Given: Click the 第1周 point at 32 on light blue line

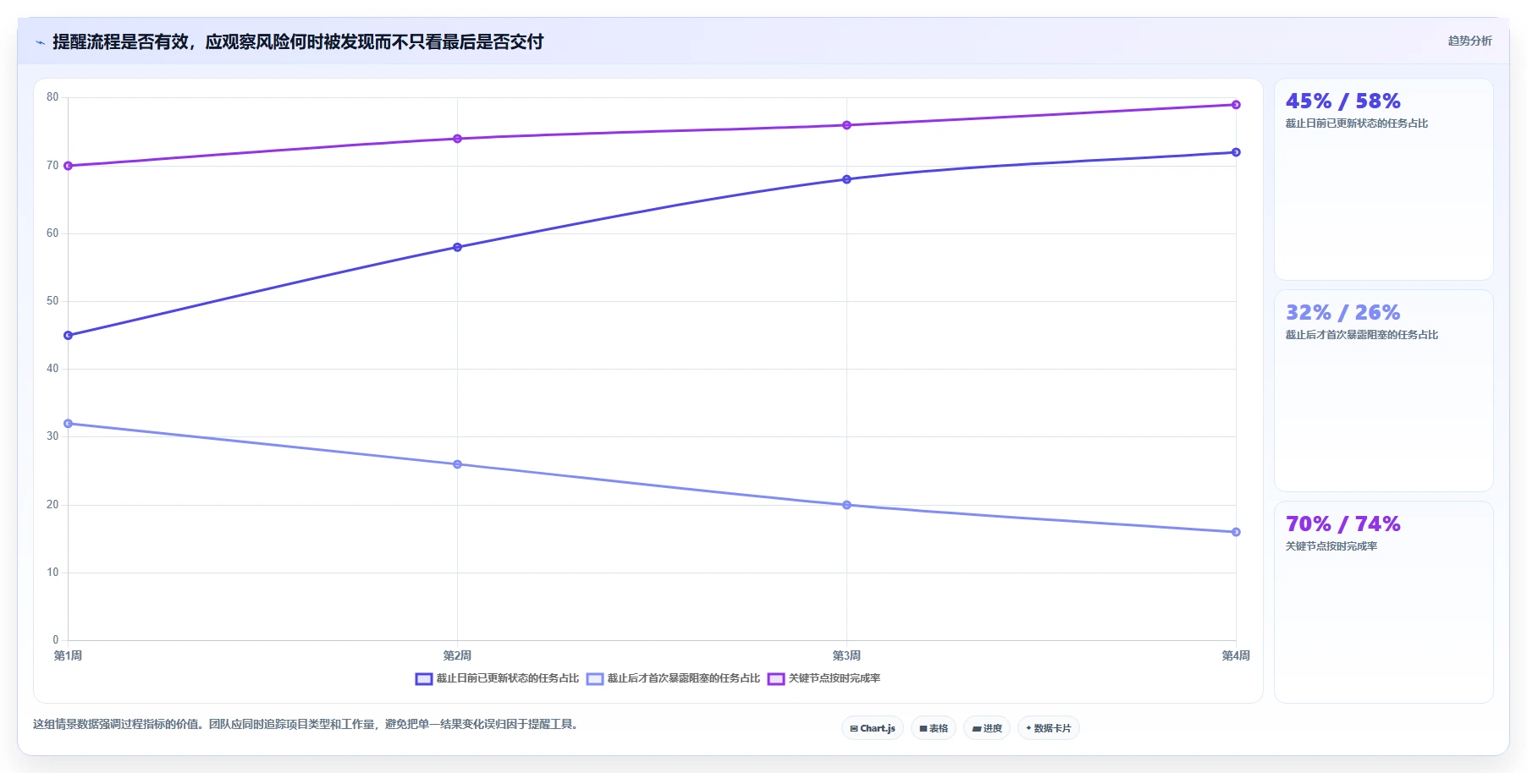Looking at the screenshot, I should 69,424.
